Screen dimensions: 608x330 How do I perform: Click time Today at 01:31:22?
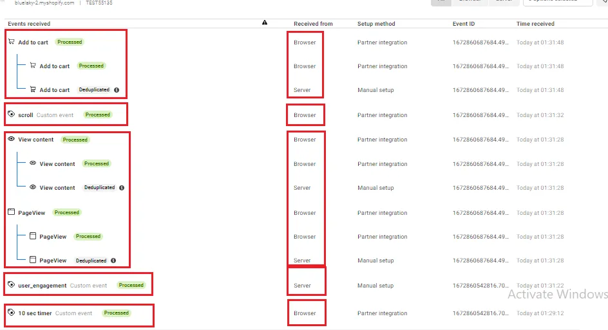(540, 286)
